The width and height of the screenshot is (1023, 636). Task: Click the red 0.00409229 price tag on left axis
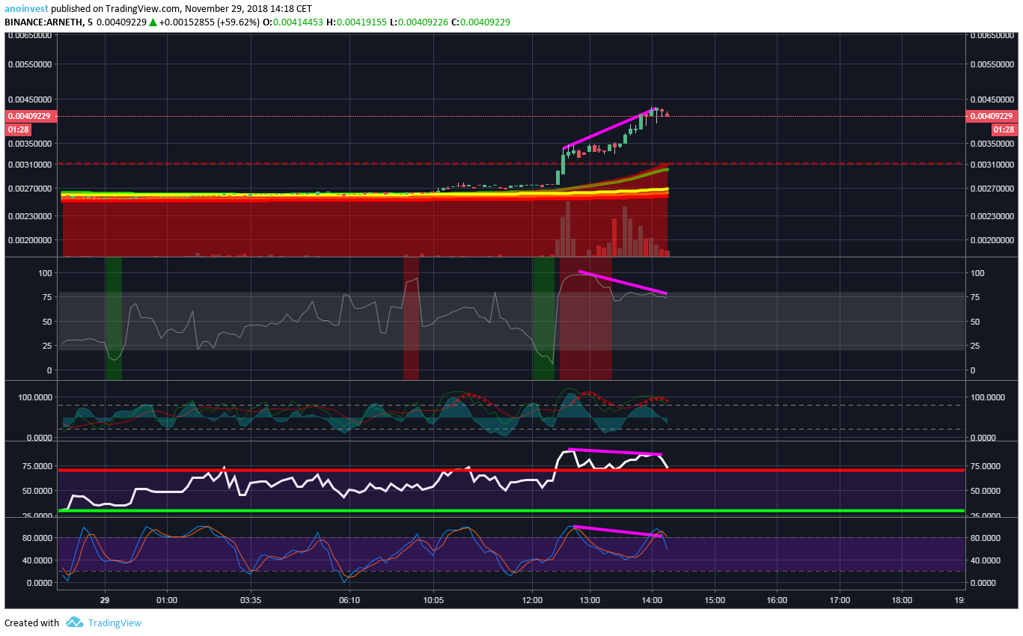point(29,116)
